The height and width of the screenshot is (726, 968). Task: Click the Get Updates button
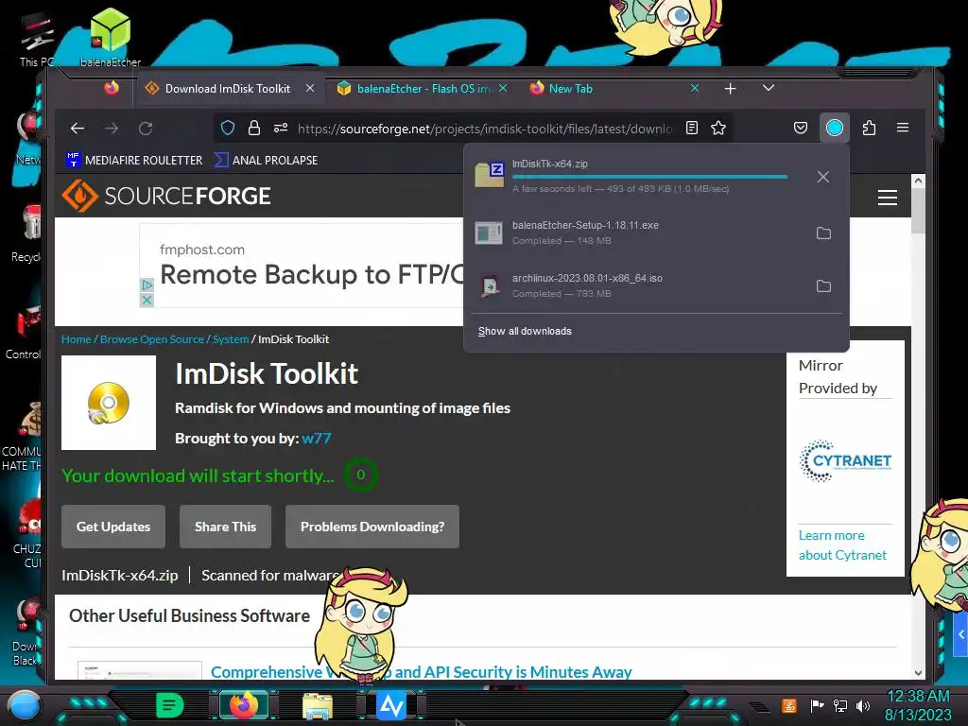113,527
